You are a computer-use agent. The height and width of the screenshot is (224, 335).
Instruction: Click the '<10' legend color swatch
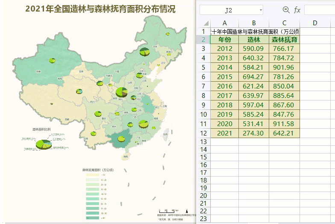pyautogui.click(x=93, y=175)
